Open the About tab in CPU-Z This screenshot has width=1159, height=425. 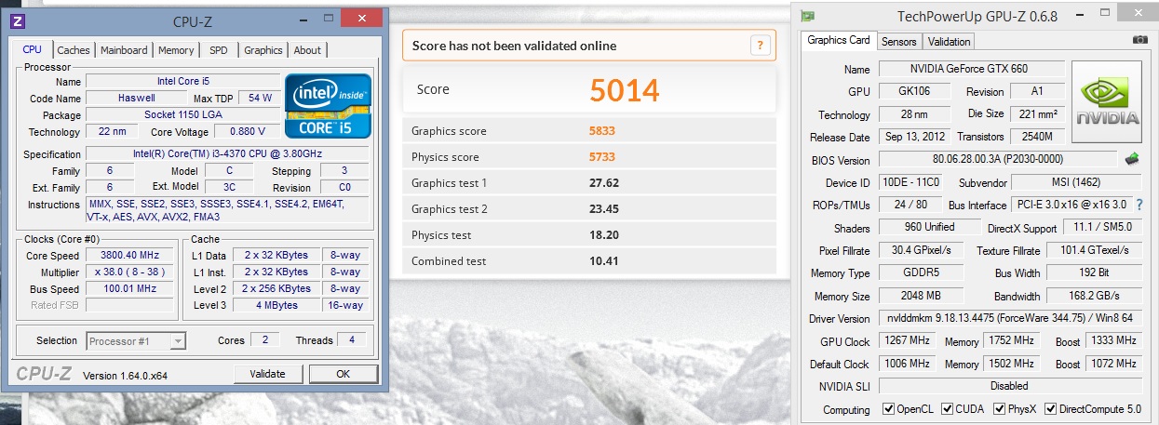(307, 50)
